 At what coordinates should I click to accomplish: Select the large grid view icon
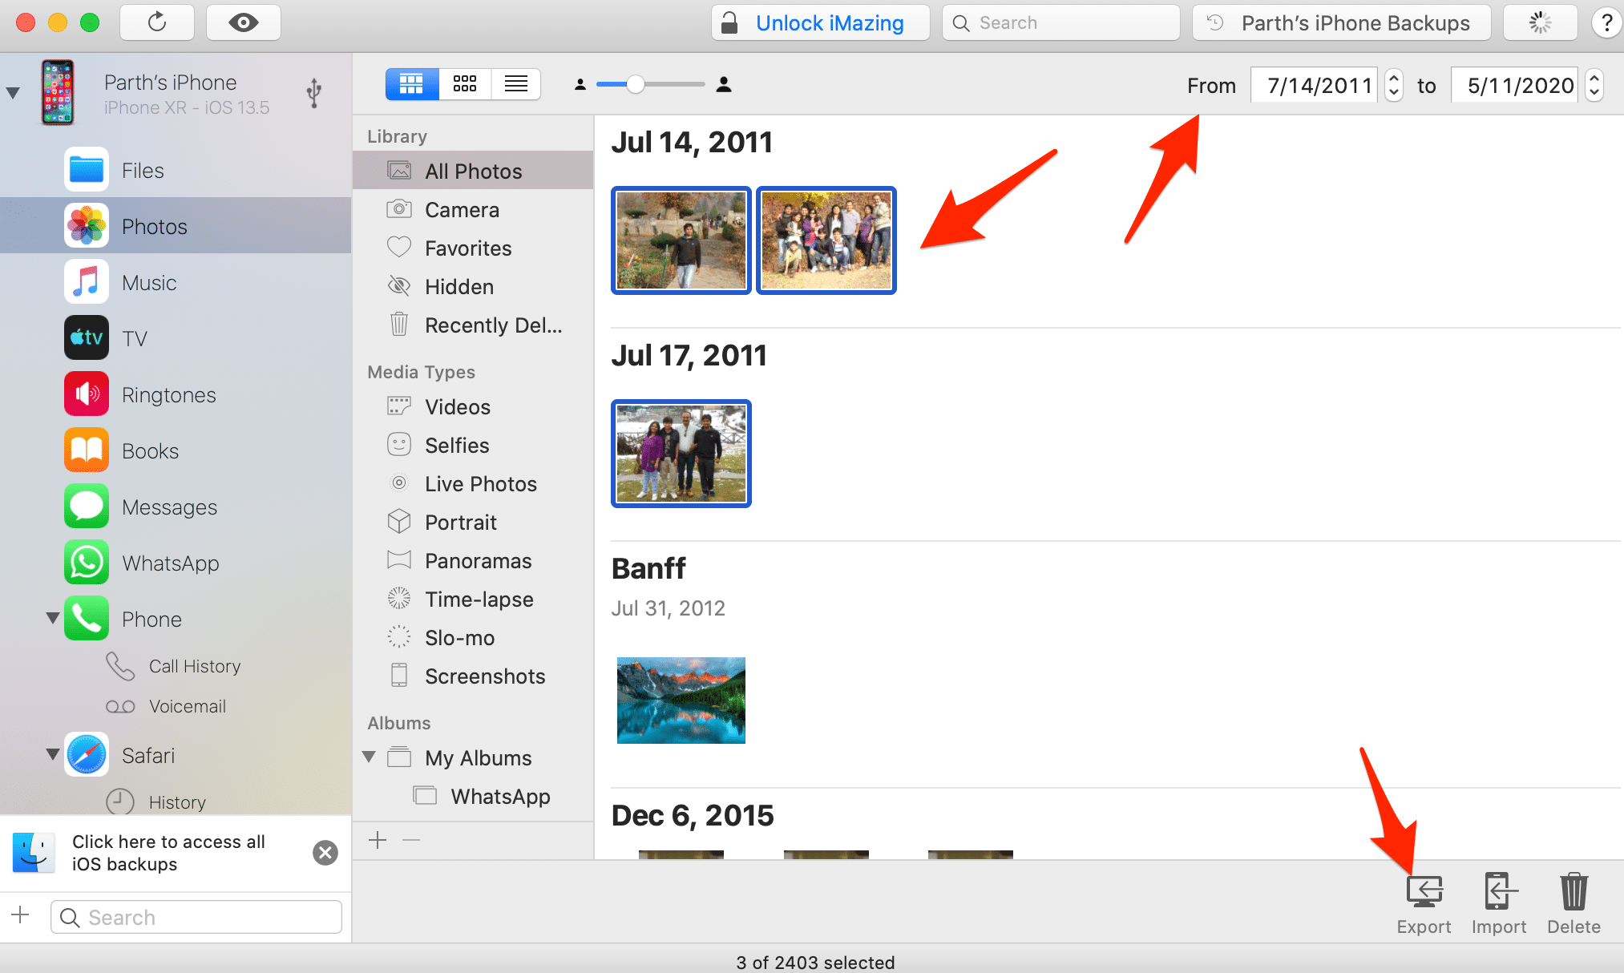(x=409, y=83)
